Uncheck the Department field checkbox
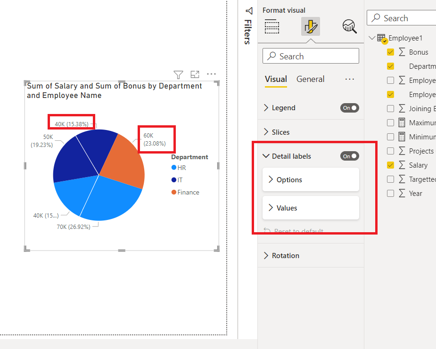 (390, 66)
